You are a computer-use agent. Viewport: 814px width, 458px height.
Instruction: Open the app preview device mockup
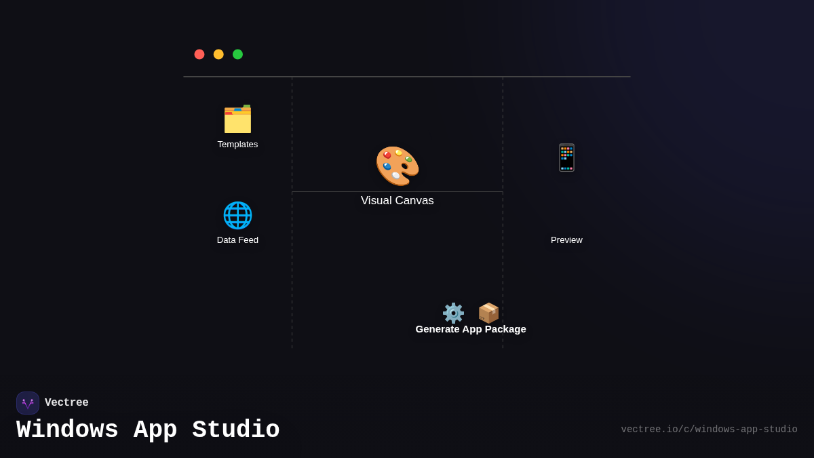click(566, 157)
